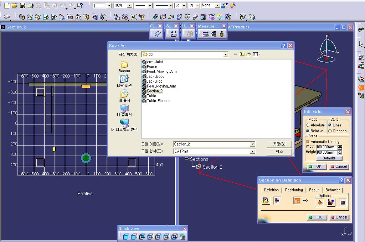Switch to the Positioning tab
The image size is (365, 242).
(294, 190)
